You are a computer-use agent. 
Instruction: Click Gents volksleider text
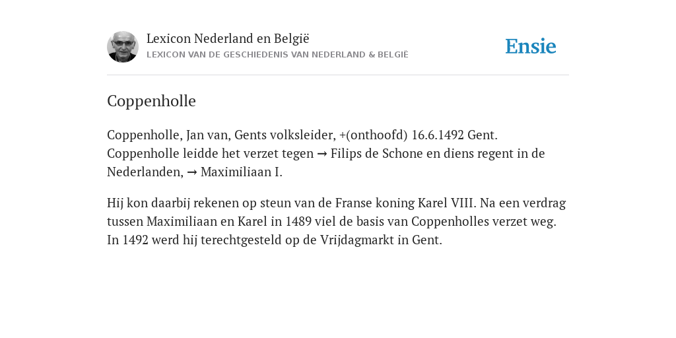(285, 135)
